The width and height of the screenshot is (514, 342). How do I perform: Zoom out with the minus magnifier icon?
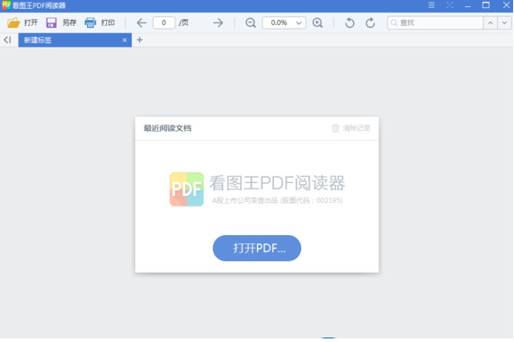tap(251, 22)
